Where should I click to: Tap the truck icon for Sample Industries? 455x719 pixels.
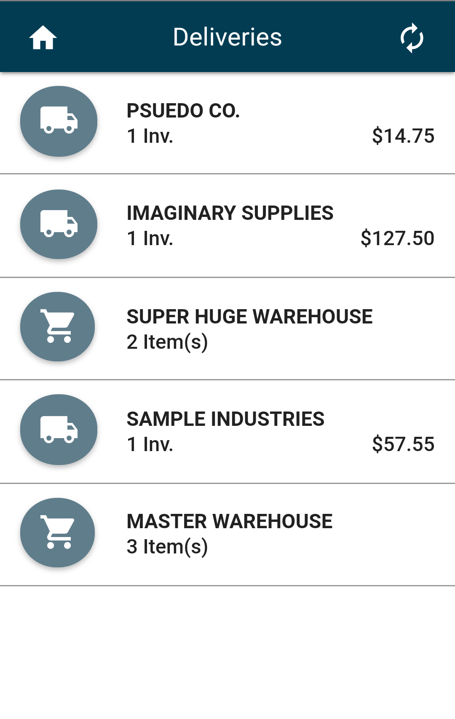59,430
